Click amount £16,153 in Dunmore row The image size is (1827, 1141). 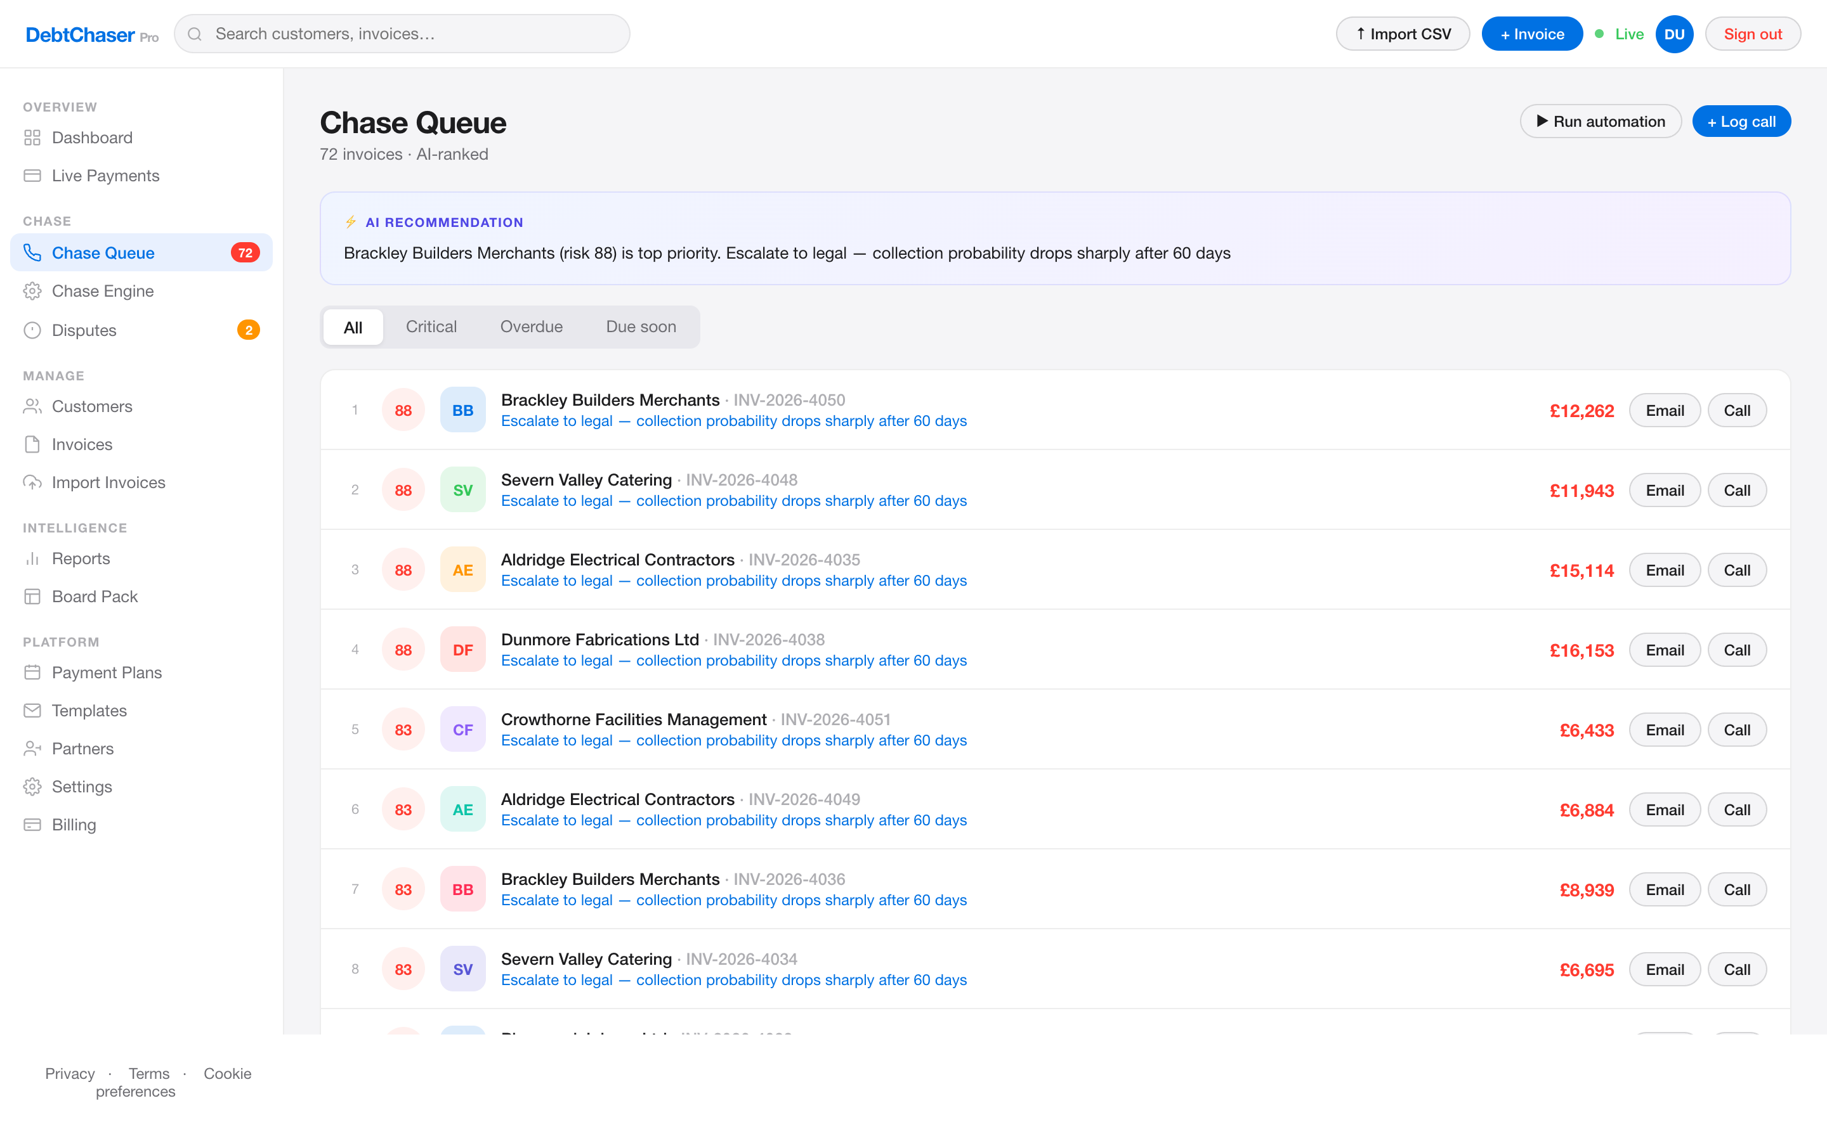(x=1581, y=650)
